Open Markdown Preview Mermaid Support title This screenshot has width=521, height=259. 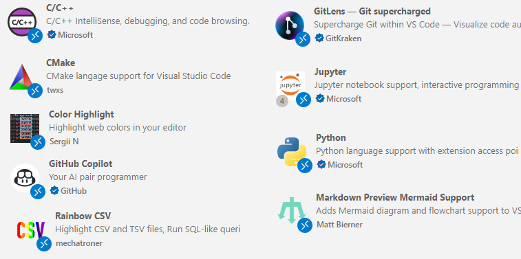(x=395, y=197)
